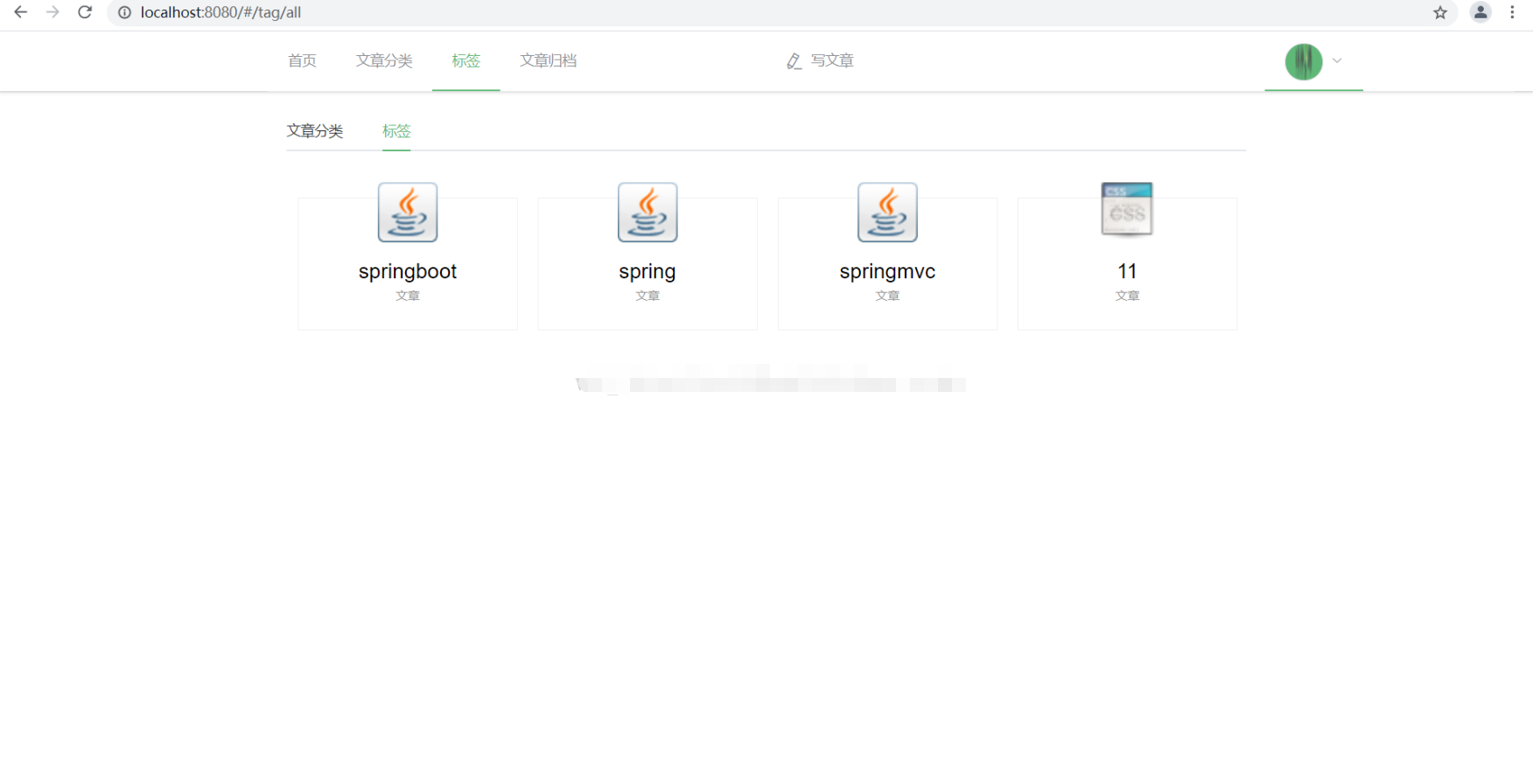Click the address bar URL localhost:8080/#/tag/all

pos(220,12)
